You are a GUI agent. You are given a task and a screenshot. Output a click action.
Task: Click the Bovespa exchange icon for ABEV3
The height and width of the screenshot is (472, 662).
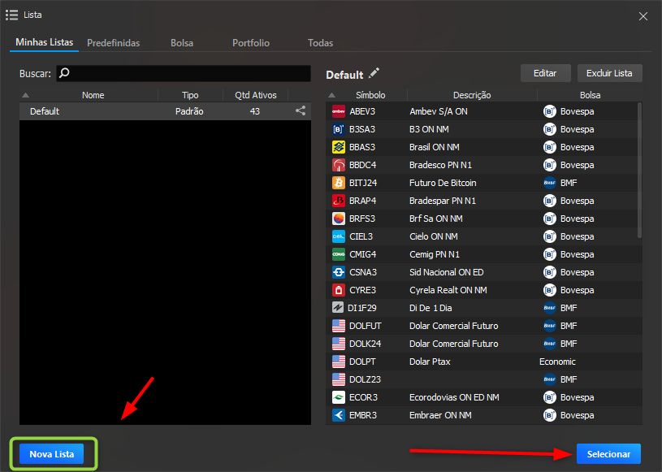(550, 111)
